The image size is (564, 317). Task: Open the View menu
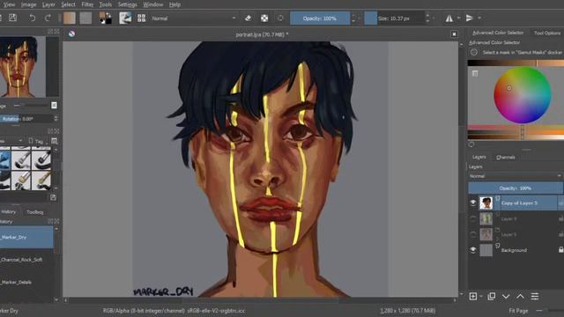point(9,4)
